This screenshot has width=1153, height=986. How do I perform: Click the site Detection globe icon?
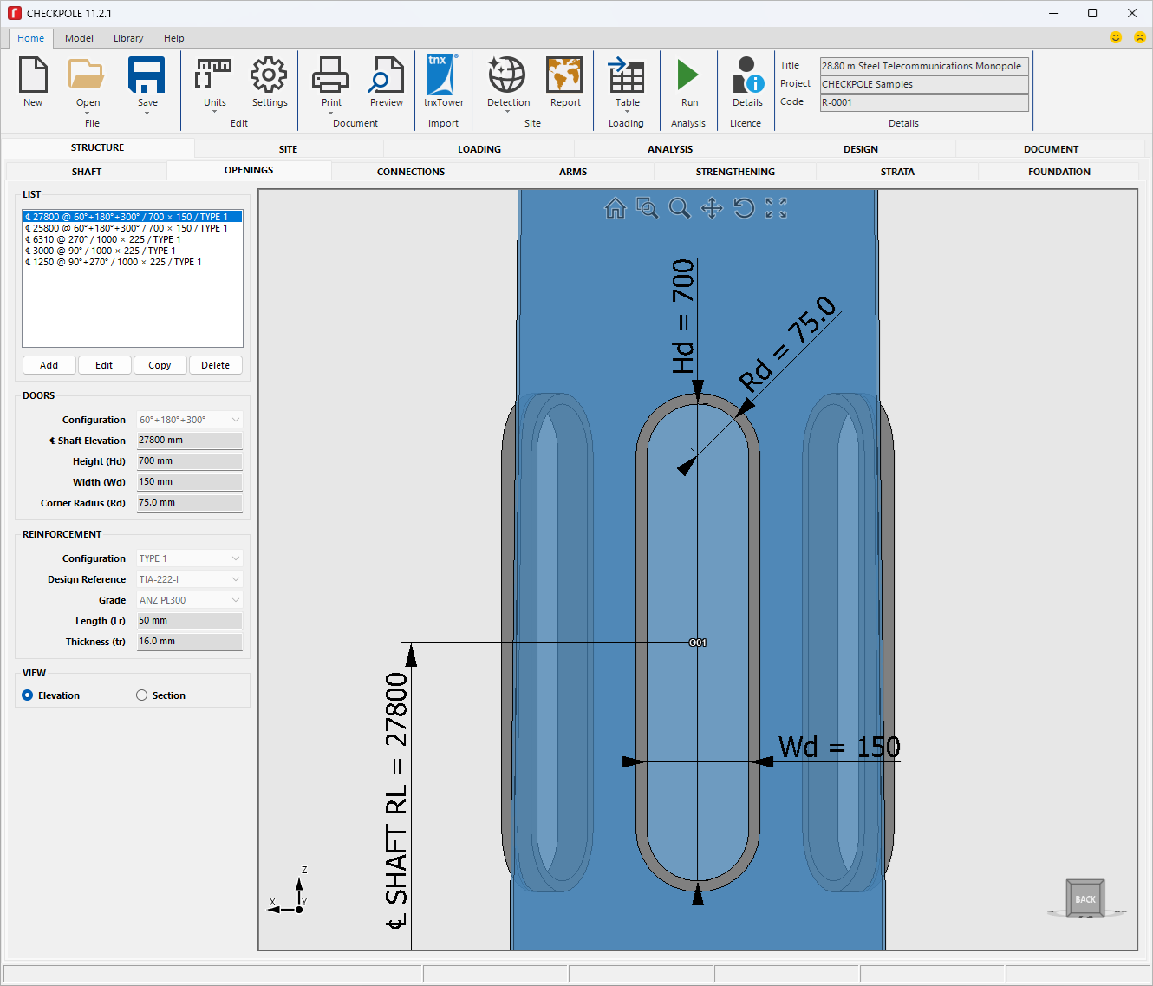pyautogui.click(x=507, y=75)
